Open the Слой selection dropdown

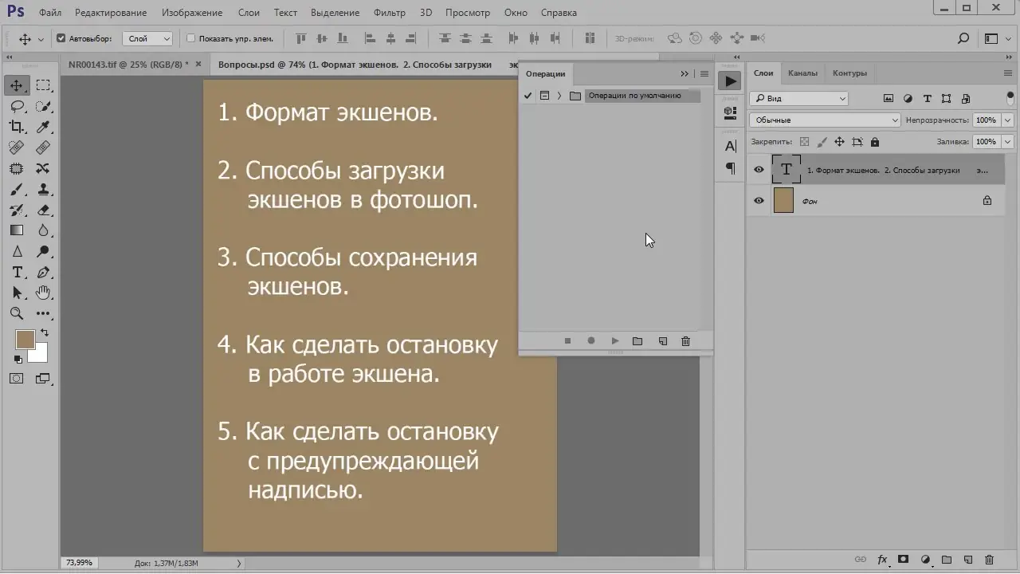(x=146, y=37)
